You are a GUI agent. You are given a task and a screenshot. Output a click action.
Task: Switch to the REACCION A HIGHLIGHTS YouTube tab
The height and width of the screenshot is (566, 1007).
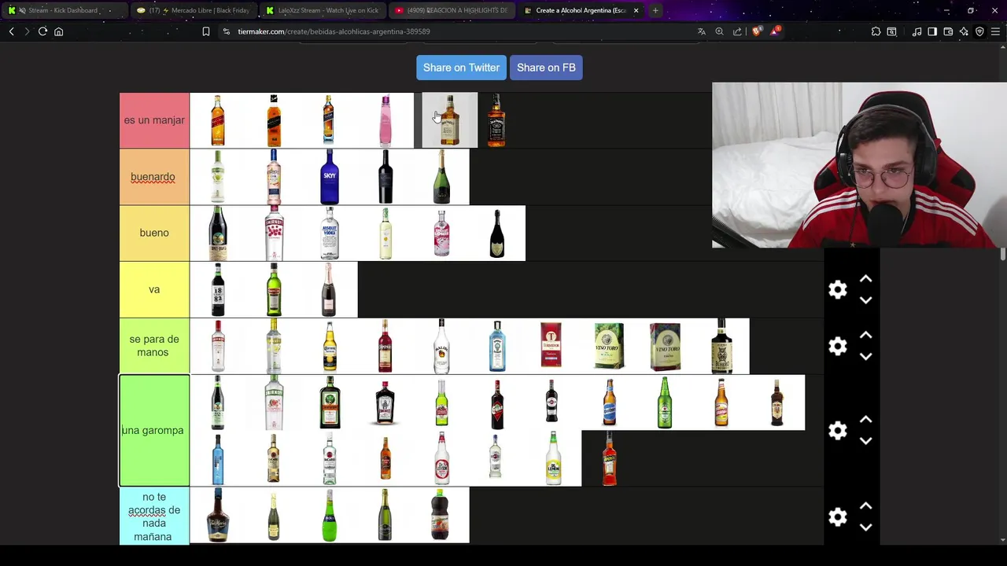452,10
